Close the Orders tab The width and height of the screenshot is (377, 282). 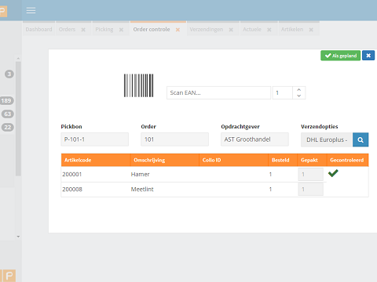coord(83,30)
